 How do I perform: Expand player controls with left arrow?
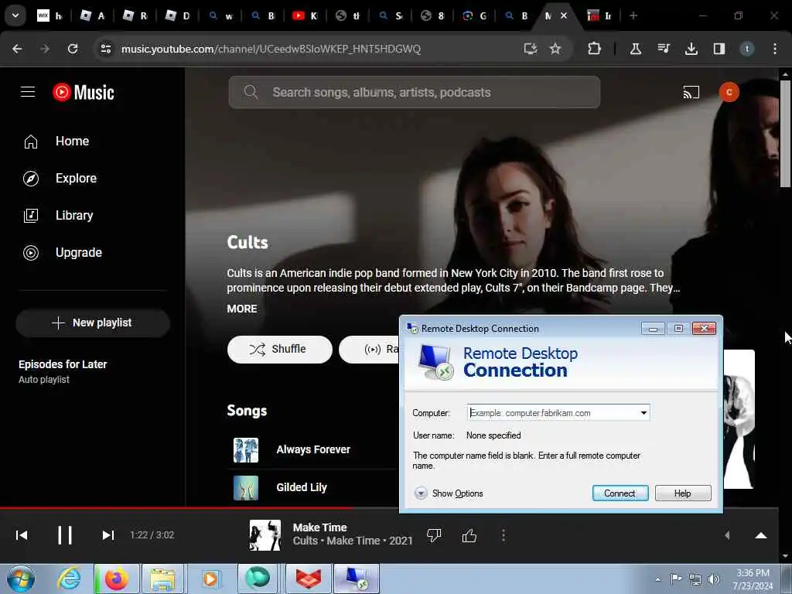727,535
